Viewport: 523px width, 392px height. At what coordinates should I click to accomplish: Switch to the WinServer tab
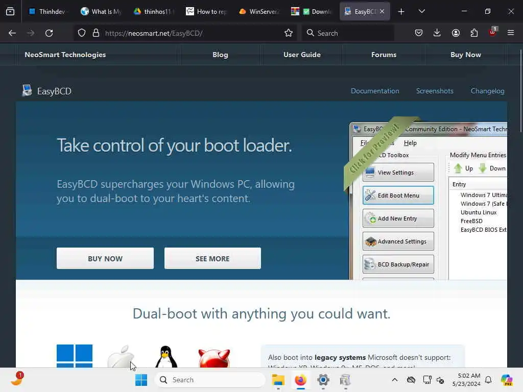[x=259, y=12]
